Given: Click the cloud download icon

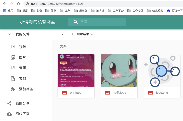Looking at the screenshot, I should [9, 114].
